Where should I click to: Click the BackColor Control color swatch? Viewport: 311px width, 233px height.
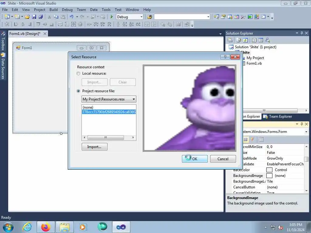pos(269,170)
